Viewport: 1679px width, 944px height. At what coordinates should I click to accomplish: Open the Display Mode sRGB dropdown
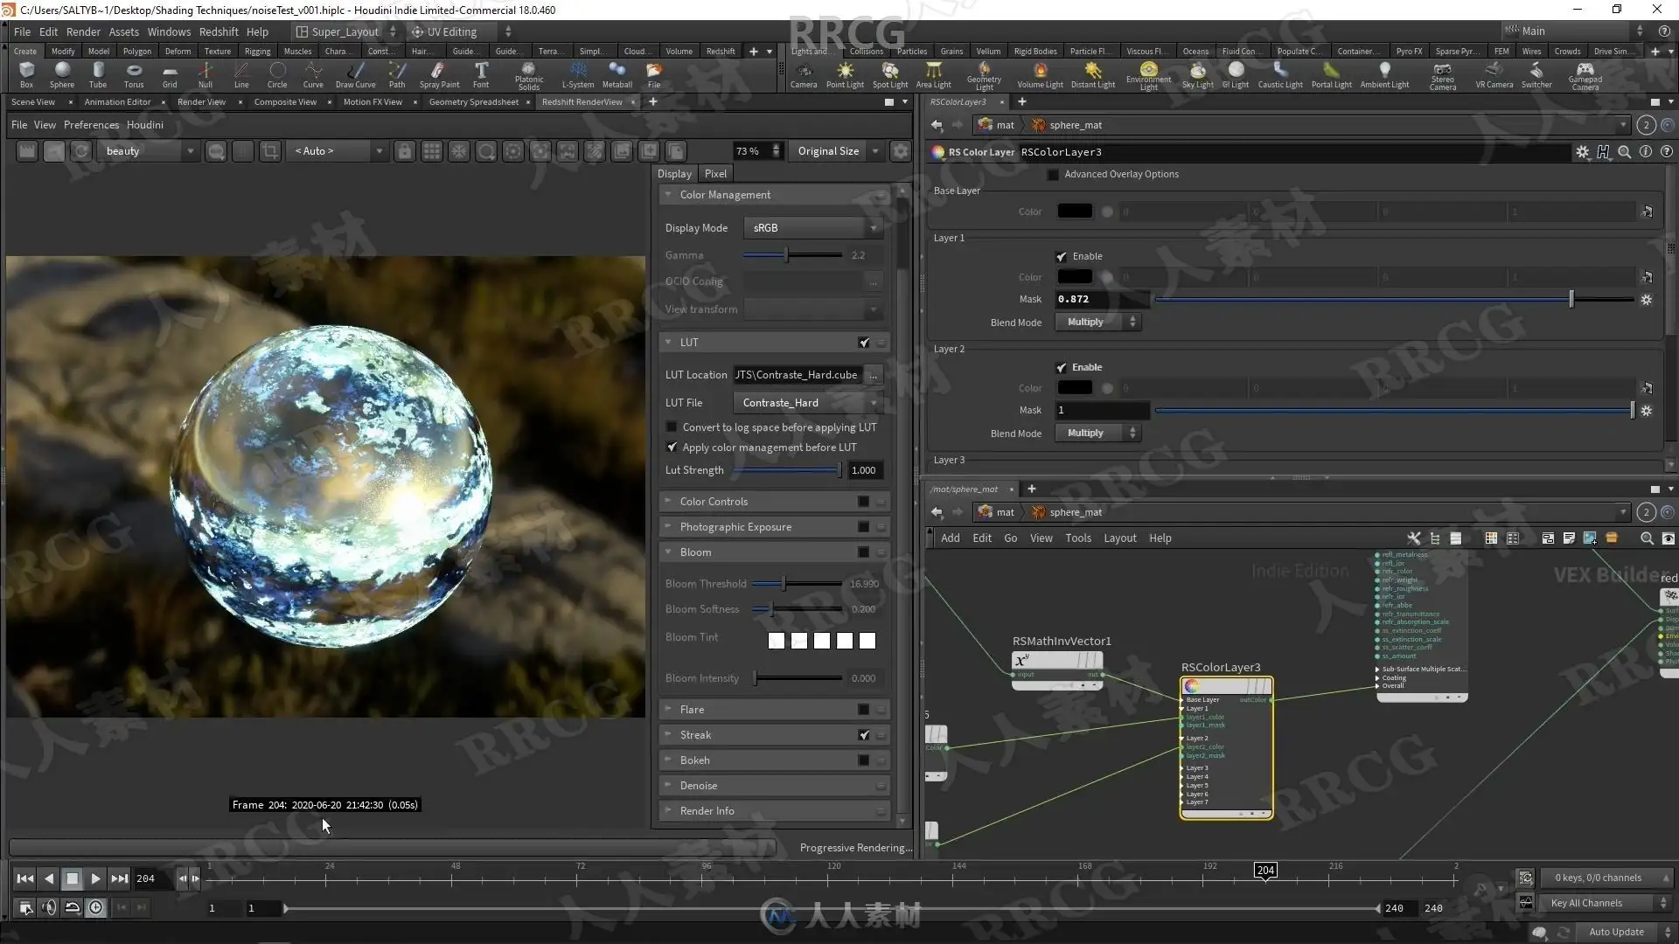tap(812, 228)
